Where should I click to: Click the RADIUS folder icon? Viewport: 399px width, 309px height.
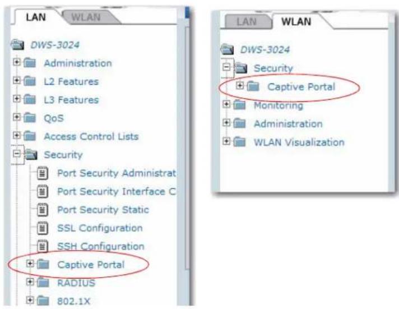click(x=43, y=283)
